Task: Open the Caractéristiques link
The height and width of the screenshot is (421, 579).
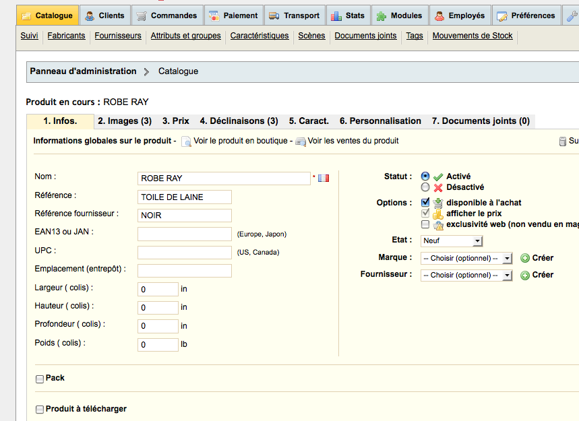Action: point(260,36)
